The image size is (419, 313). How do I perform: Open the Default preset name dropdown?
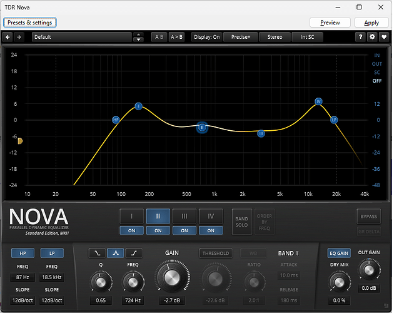point(82,37)
